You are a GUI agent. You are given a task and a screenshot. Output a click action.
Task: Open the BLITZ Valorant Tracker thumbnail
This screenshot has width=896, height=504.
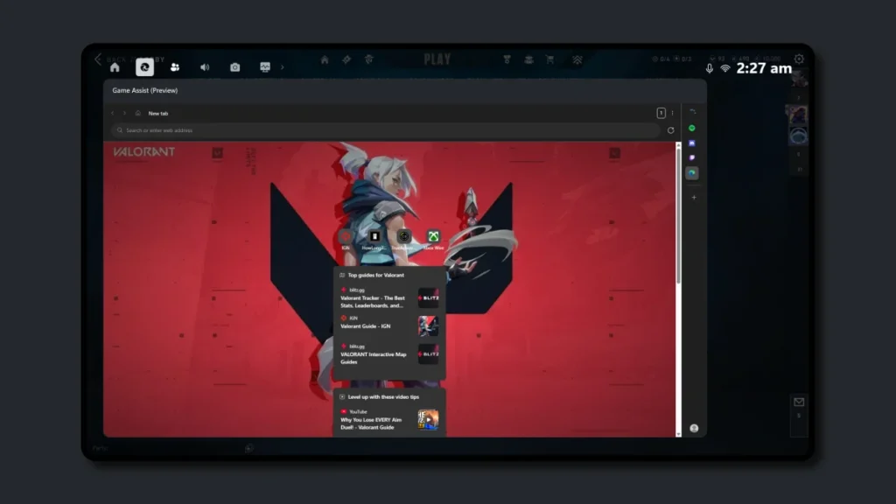[x=429, y=298]
